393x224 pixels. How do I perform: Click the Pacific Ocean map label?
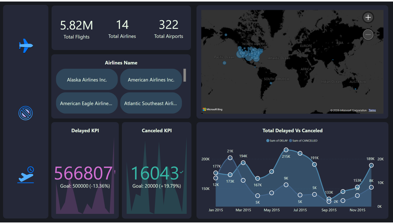tap(224, 57)
